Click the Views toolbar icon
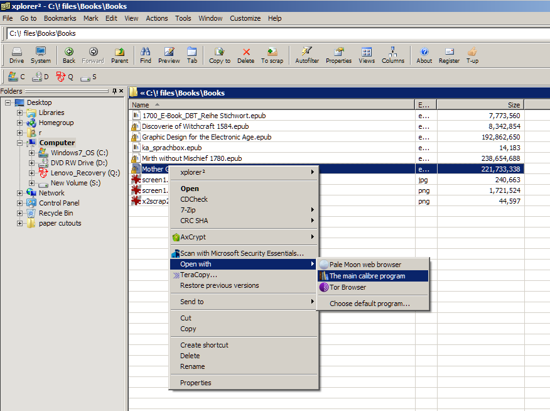 pos(367,55)
